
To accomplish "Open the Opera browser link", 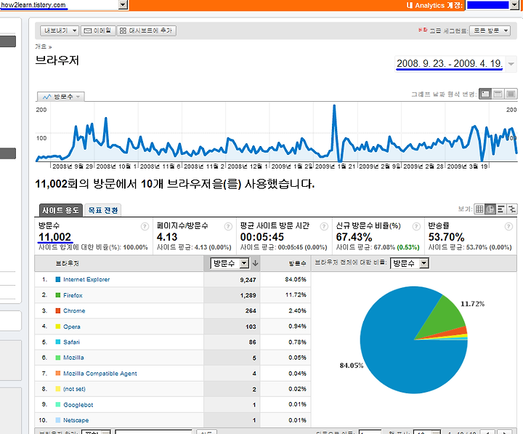I will click(x=72, y=326).
